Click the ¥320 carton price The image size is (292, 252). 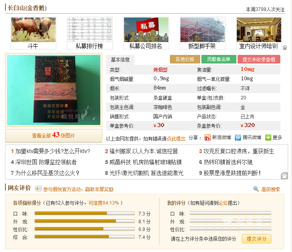[248, 125]
